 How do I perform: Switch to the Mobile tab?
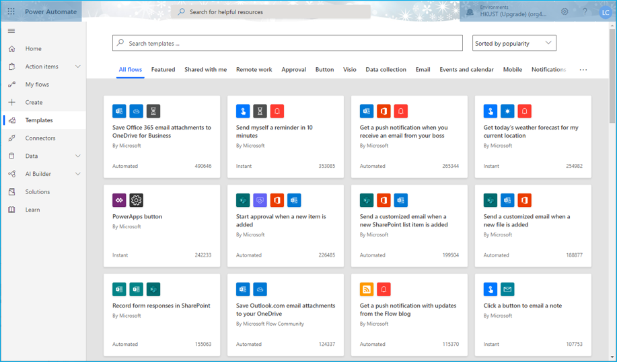coord(512,69)
